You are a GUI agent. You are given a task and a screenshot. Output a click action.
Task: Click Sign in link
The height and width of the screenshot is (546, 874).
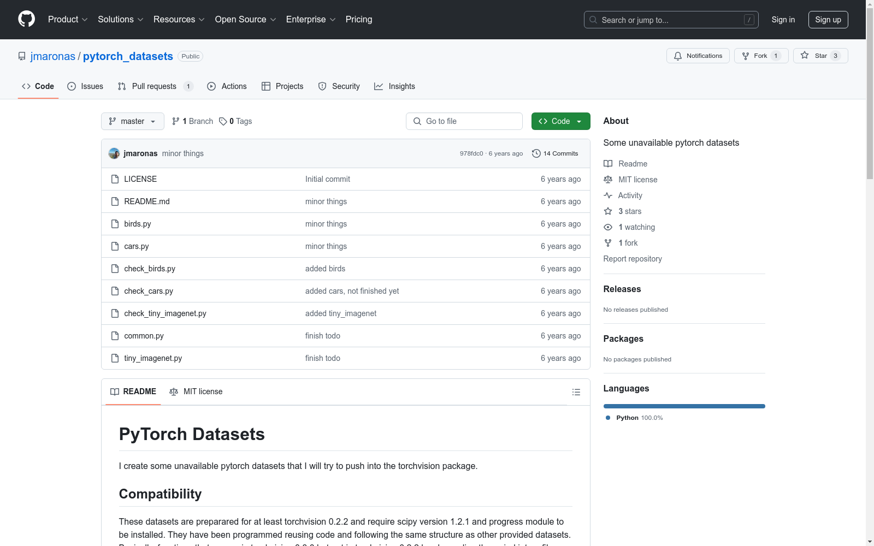(x=783, y=20)
